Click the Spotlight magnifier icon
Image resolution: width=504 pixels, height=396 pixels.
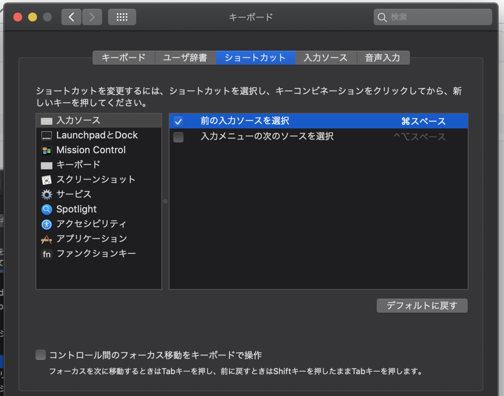coord(47,209)
